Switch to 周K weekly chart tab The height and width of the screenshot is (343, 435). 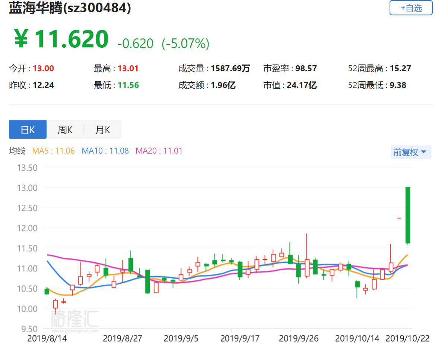click(65, 129)
